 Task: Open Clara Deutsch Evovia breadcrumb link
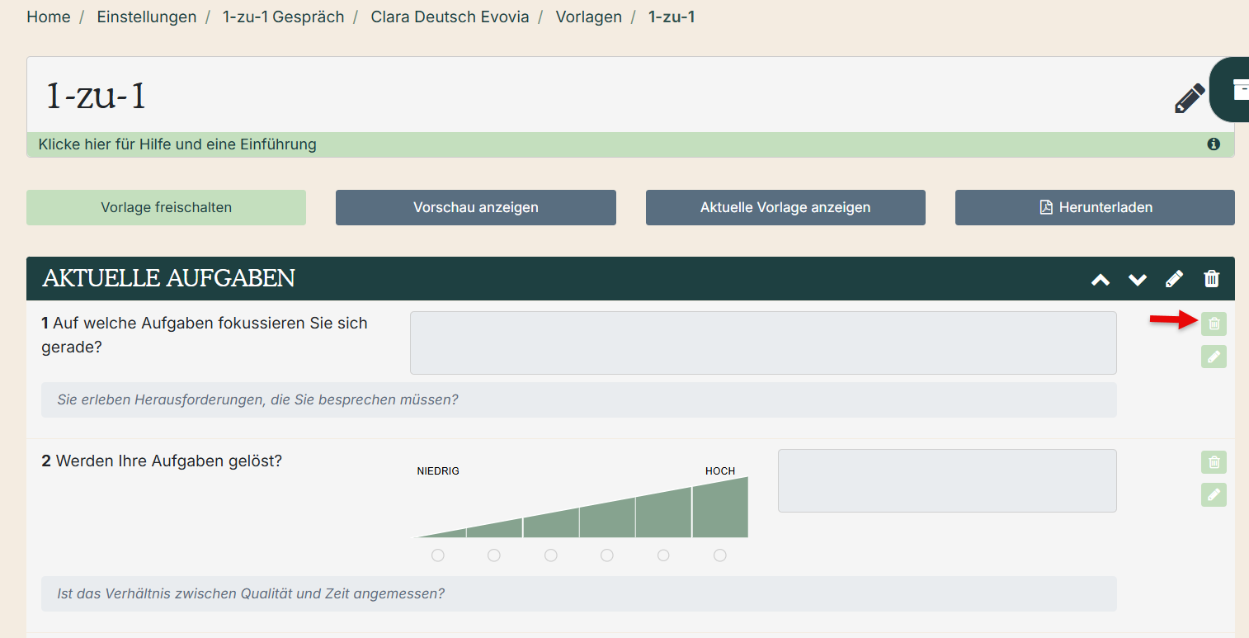[x=450, y=17]
